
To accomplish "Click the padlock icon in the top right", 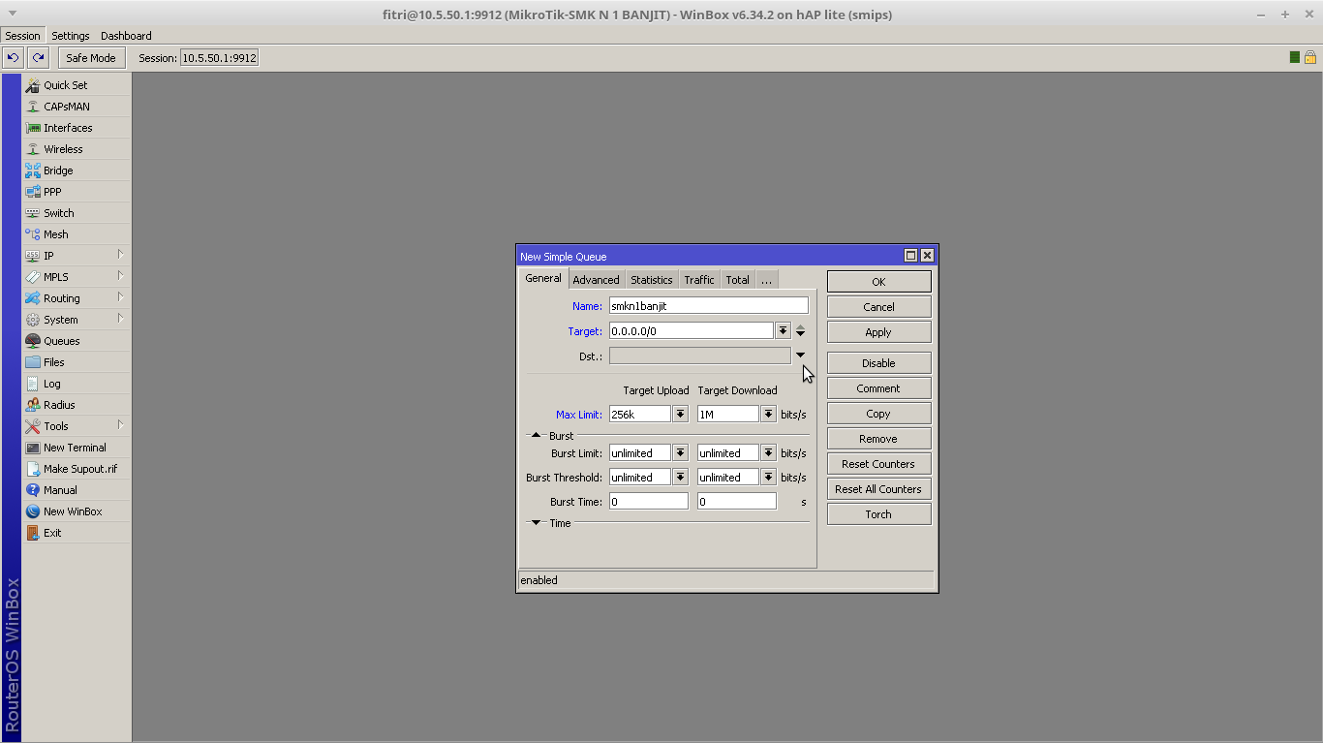I will click(x=1308, y=58).
